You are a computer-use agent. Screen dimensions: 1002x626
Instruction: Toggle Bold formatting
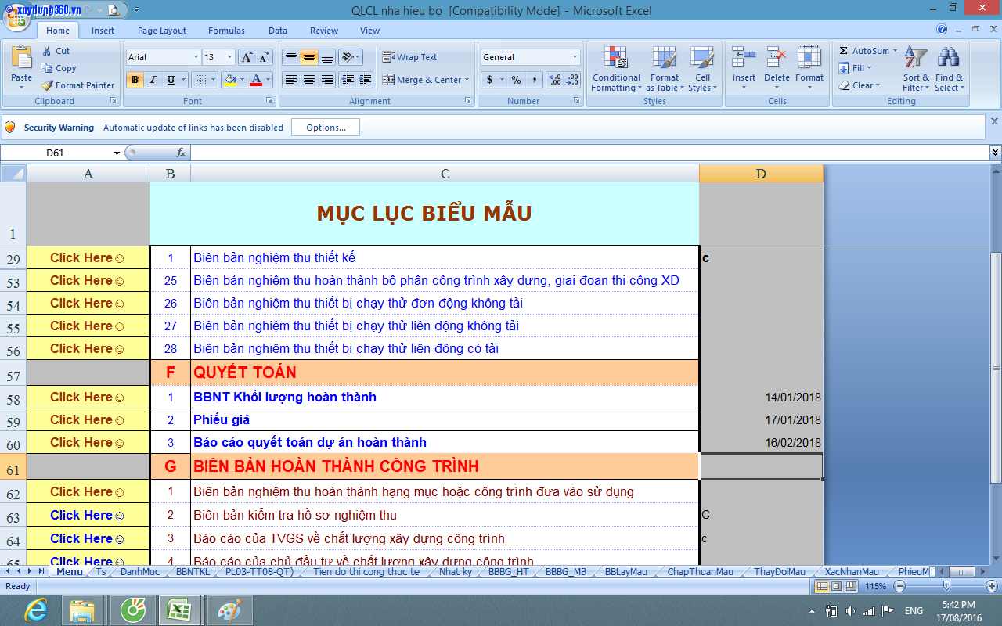(x=135, y=80)
